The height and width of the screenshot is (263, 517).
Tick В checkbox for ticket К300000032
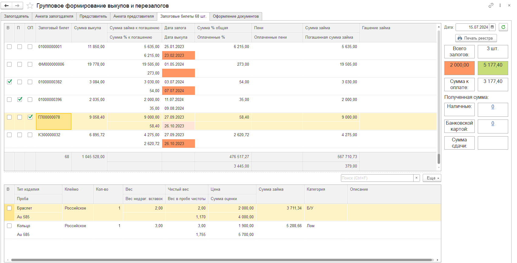pyautogui.click(x=9, y=135)
